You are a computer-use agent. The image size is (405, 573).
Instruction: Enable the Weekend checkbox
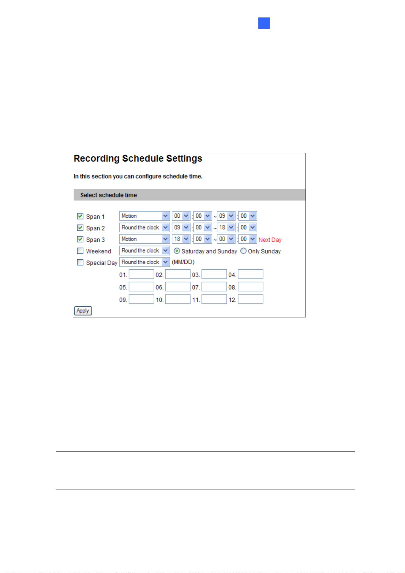point(80,251)
